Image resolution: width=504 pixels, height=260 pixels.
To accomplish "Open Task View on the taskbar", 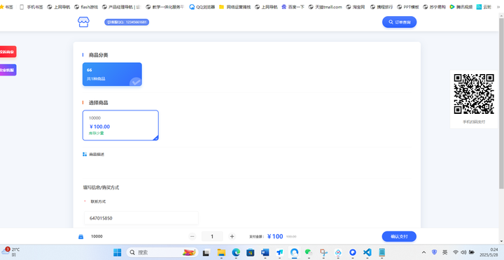I will coord(206,252).
